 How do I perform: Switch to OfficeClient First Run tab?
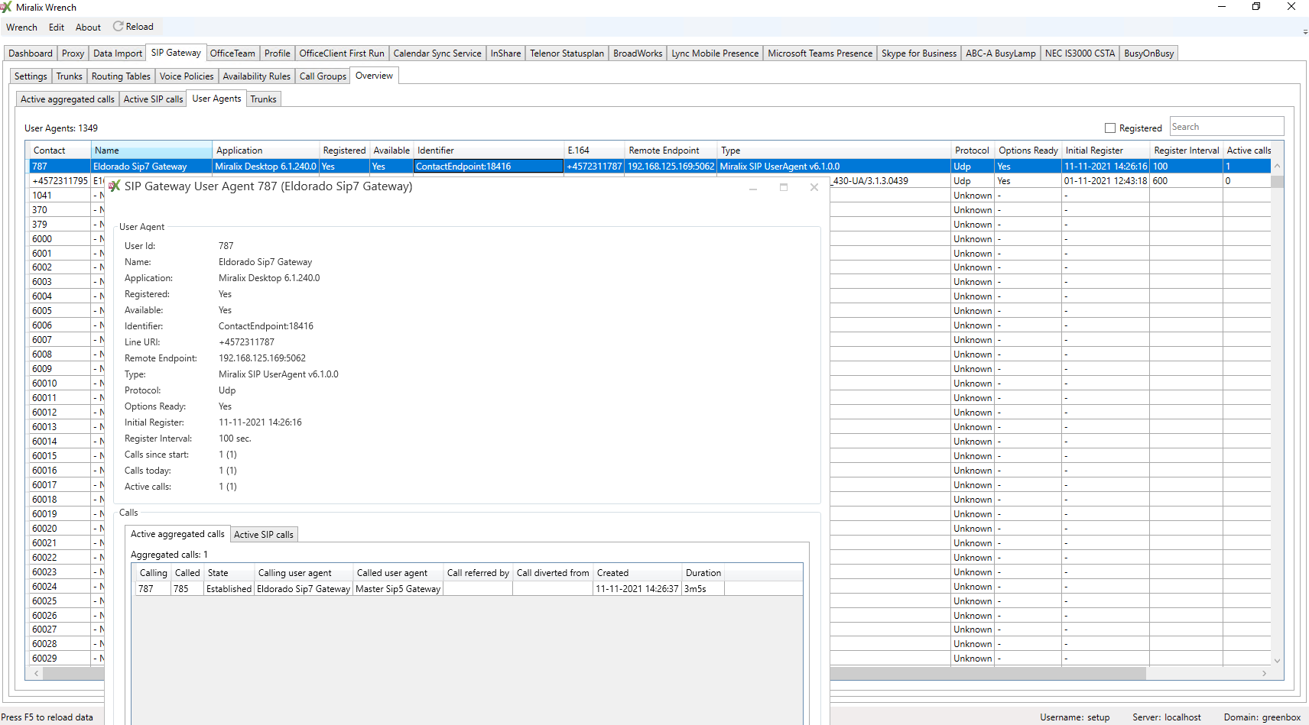pos(342,53)
